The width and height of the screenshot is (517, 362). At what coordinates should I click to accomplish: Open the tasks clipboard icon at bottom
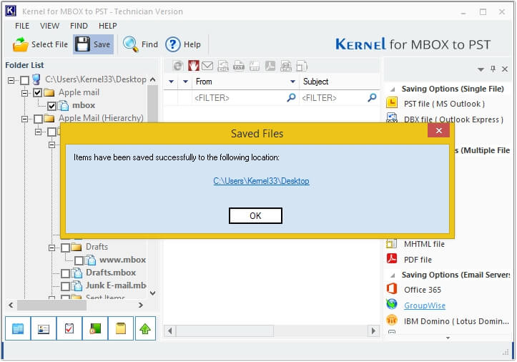[69, 328]
